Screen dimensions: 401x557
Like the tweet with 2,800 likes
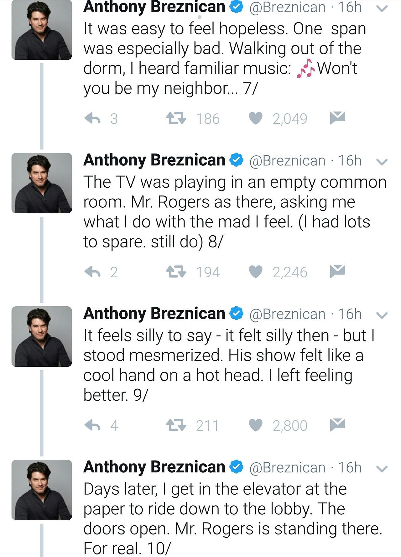click(x=256, y=425)
